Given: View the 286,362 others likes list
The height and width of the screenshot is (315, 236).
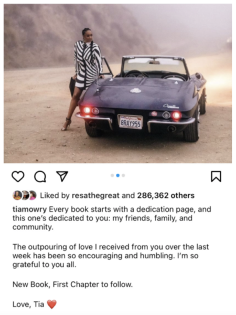Looking at the screenshot, I should (x=166, y=195).
